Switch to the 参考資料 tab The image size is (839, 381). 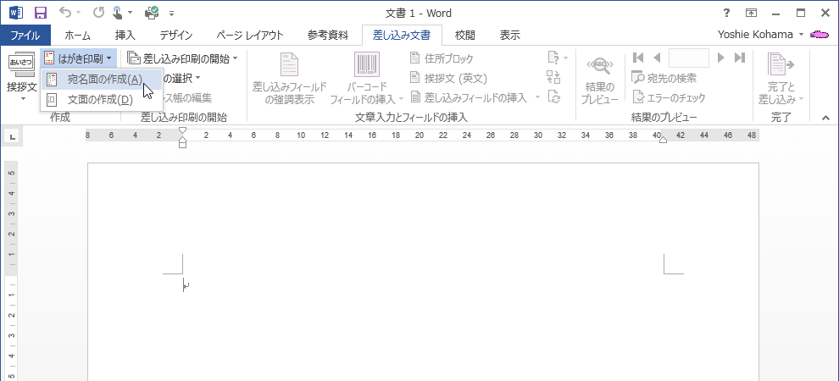[x=327, y=36]
